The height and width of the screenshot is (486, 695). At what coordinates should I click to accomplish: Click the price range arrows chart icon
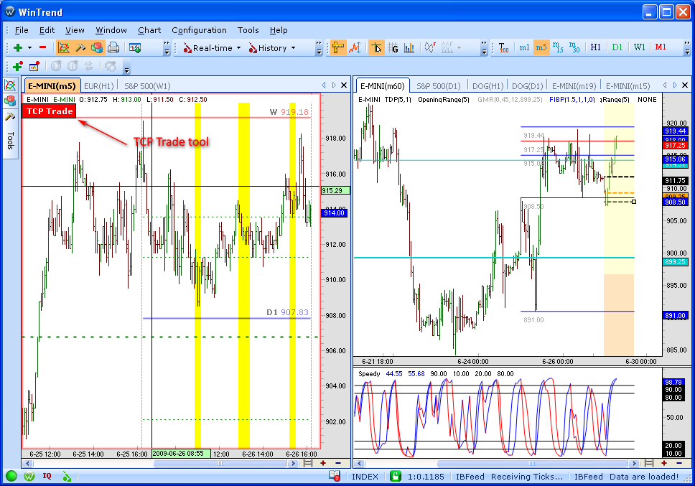[355, 48]
